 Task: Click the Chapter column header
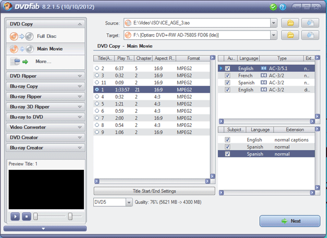click(143, 58)
